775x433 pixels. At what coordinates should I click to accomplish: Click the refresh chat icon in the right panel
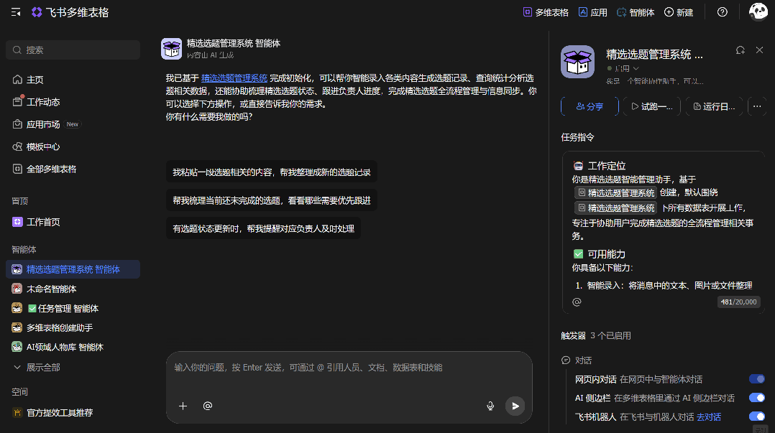pyautogui.click(x=740, y=50)
